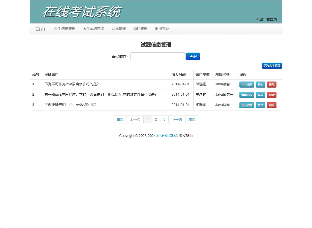
Task: 查看试题 for question 1 about java修饰符
Action: point(246,85)
